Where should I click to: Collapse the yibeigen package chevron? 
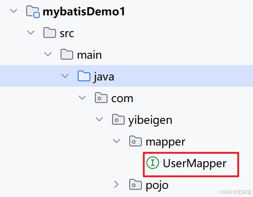point(99,119)
